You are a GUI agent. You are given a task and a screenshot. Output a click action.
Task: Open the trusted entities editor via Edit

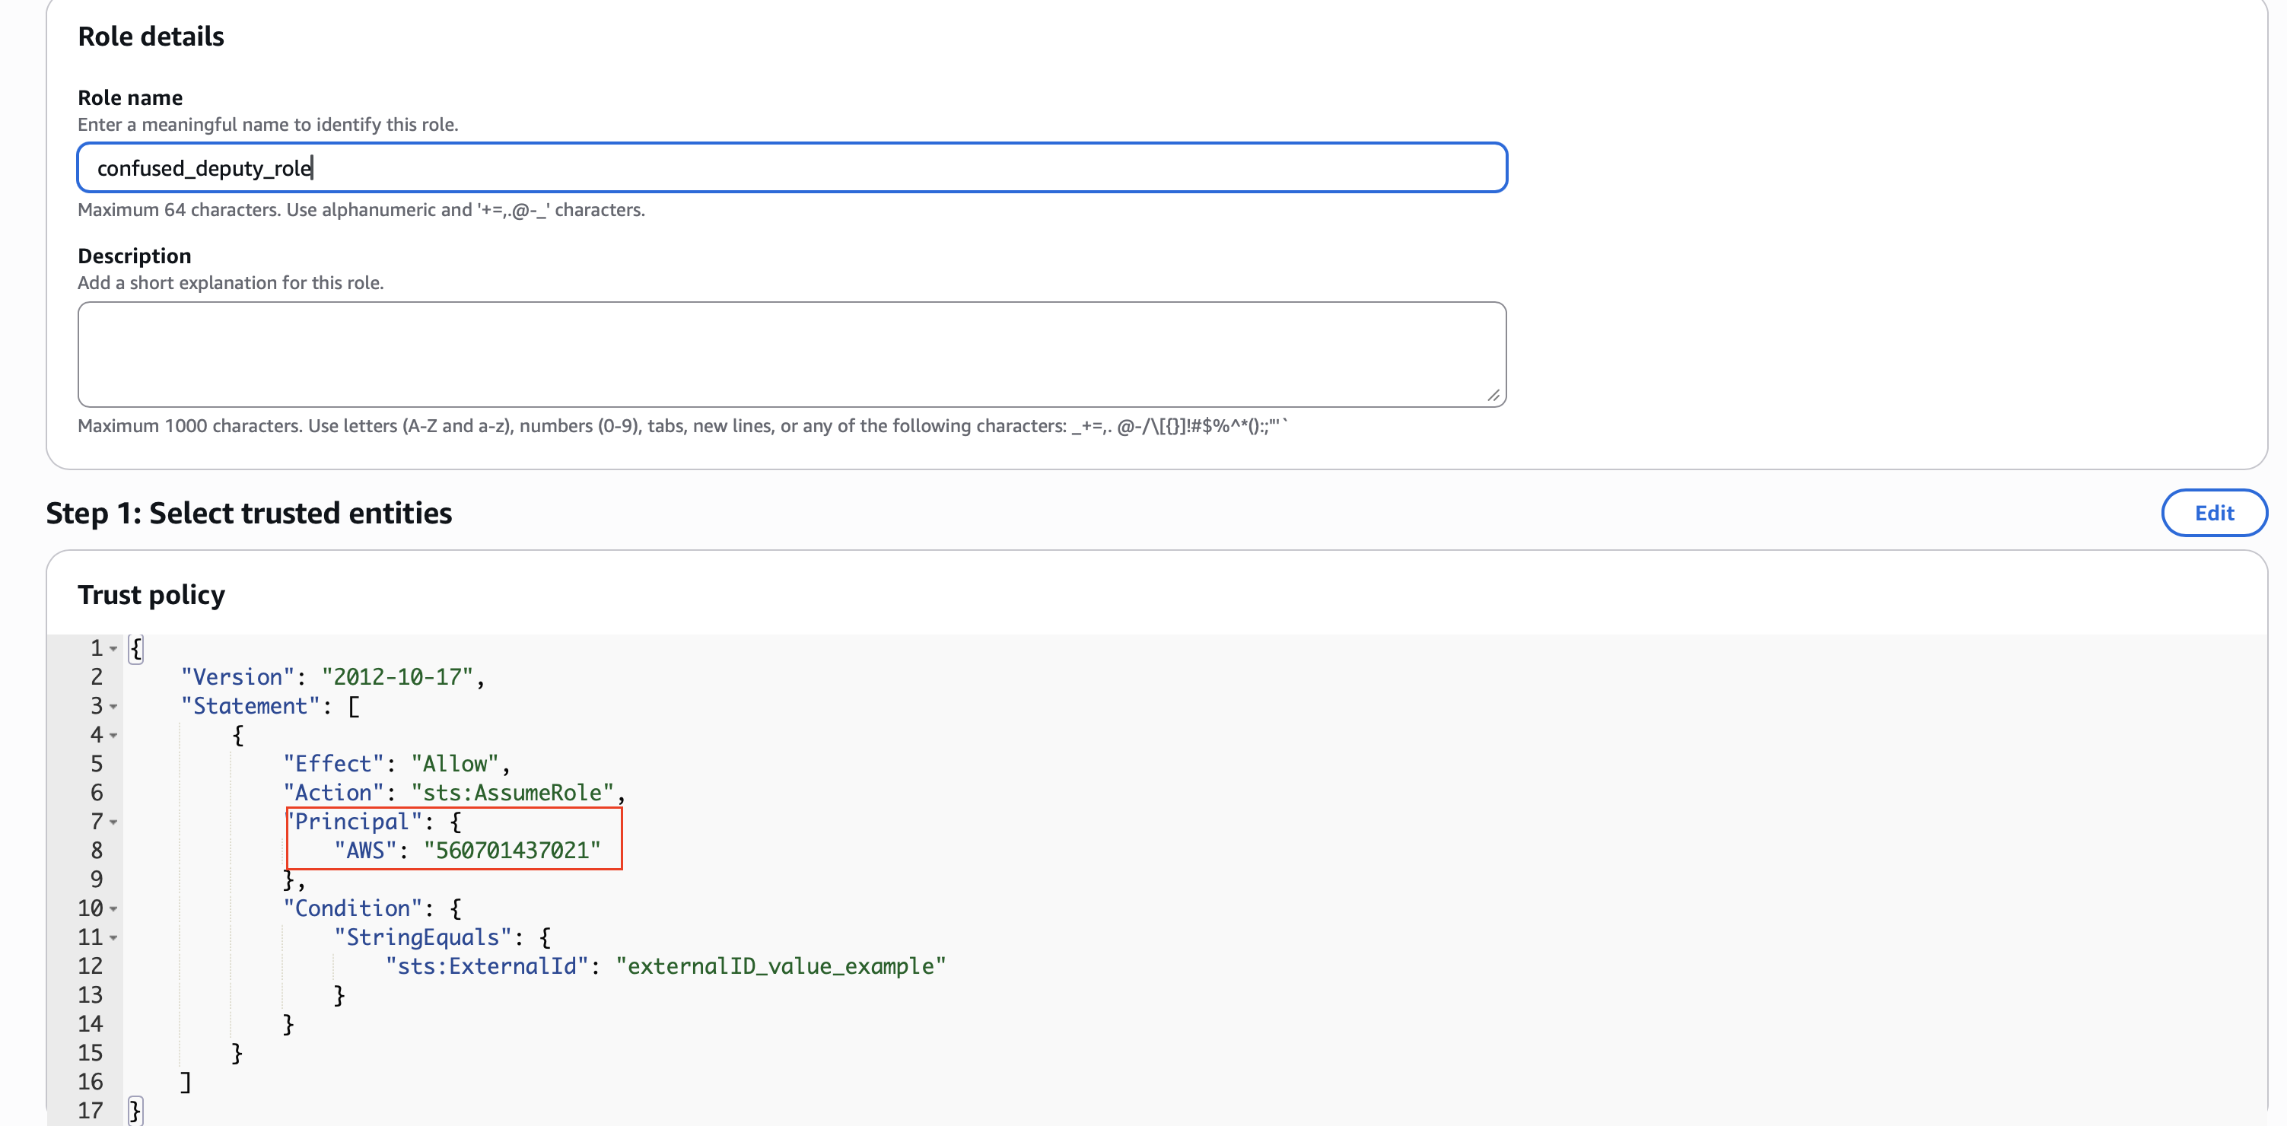click(2213, 512)
